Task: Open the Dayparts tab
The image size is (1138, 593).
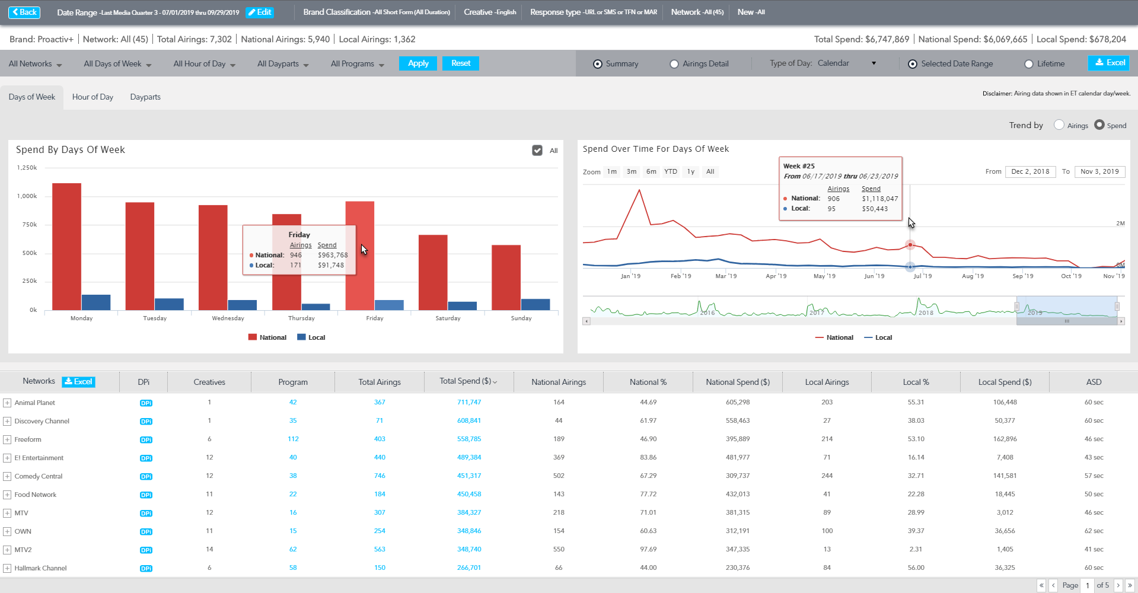Action: click(145, 97)
